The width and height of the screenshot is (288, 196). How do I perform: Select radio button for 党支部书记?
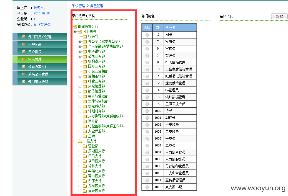(x=147, y=187)
